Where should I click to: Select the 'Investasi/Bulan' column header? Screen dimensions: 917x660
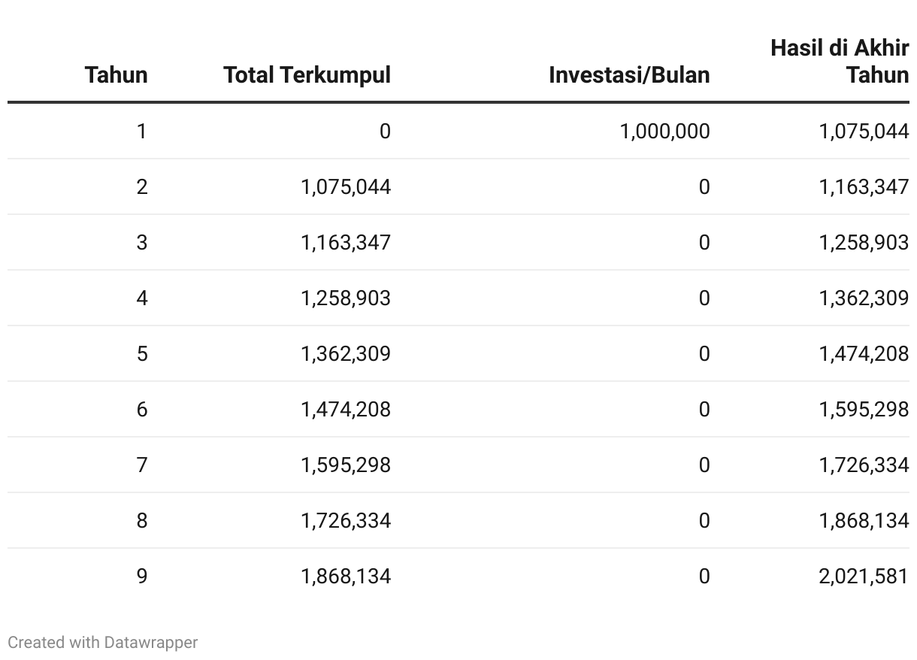click(628, 75)
